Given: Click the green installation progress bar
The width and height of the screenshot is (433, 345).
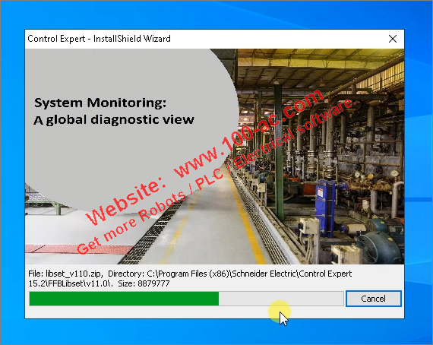Looking at the screenshot, I should 186,299.
